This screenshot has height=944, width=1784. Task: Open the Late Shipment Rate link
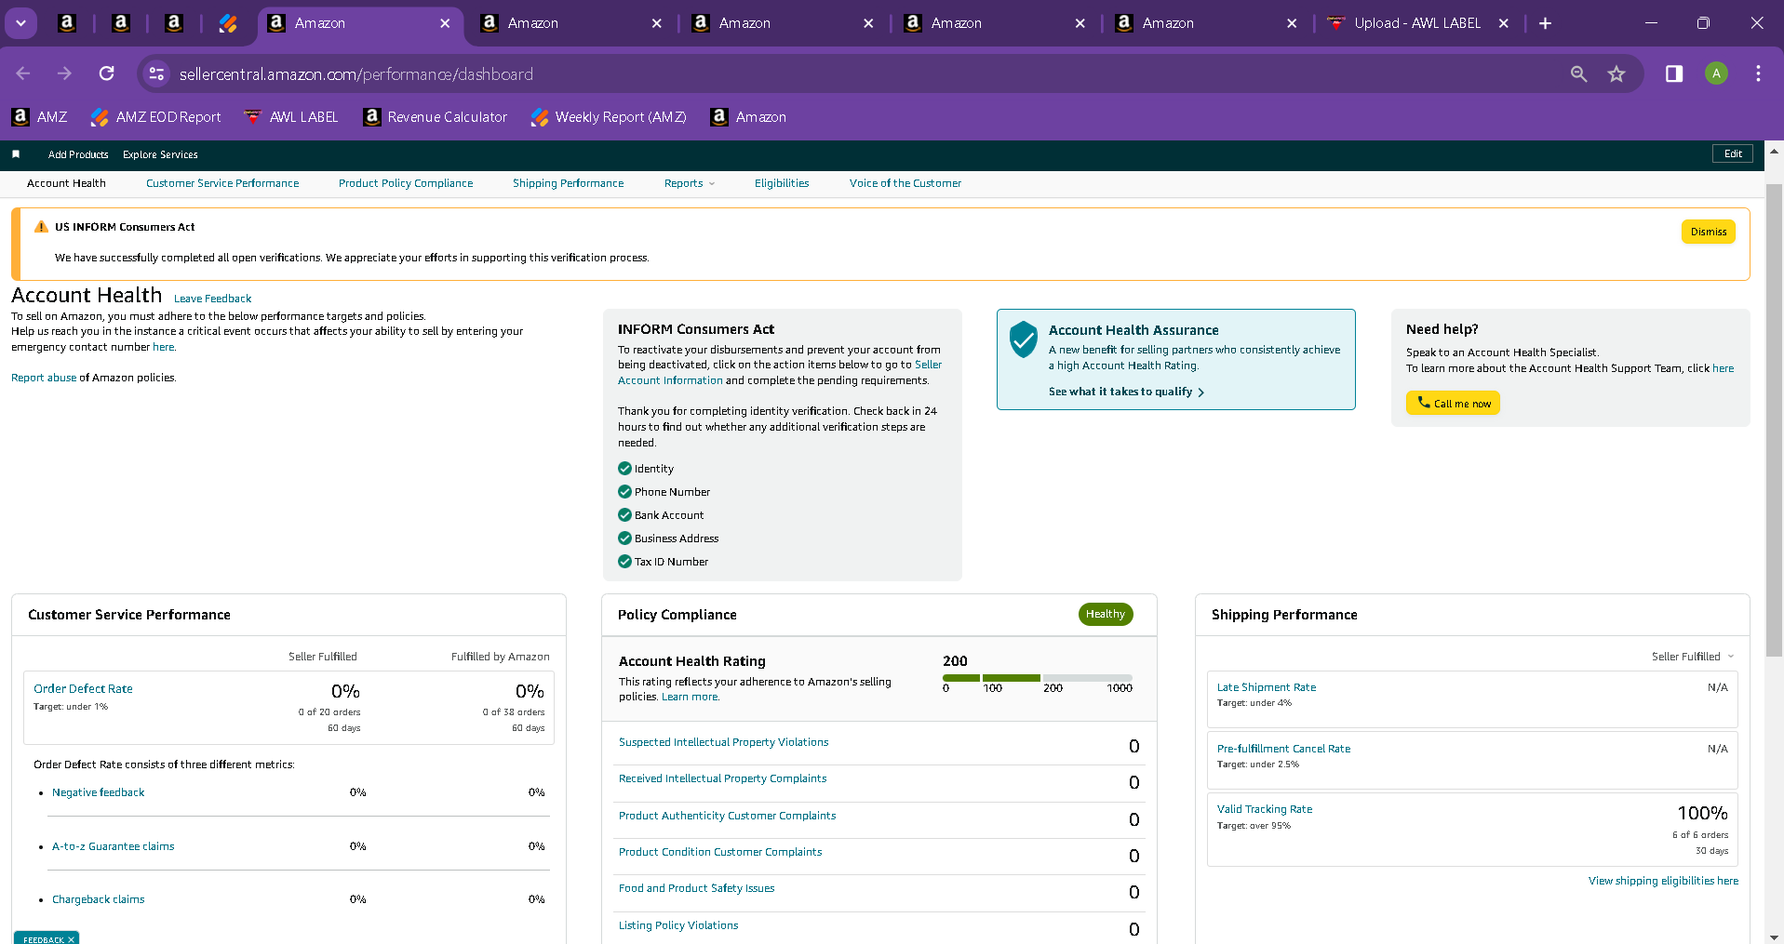pos(1267,687)
